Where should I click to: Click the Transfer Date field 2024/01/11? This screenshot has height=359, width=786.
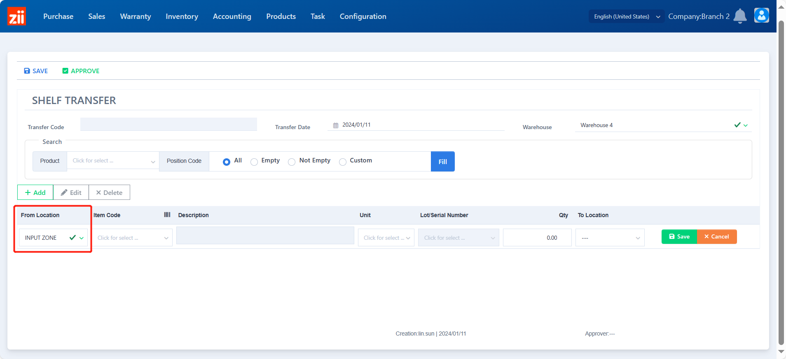point(416,125)
